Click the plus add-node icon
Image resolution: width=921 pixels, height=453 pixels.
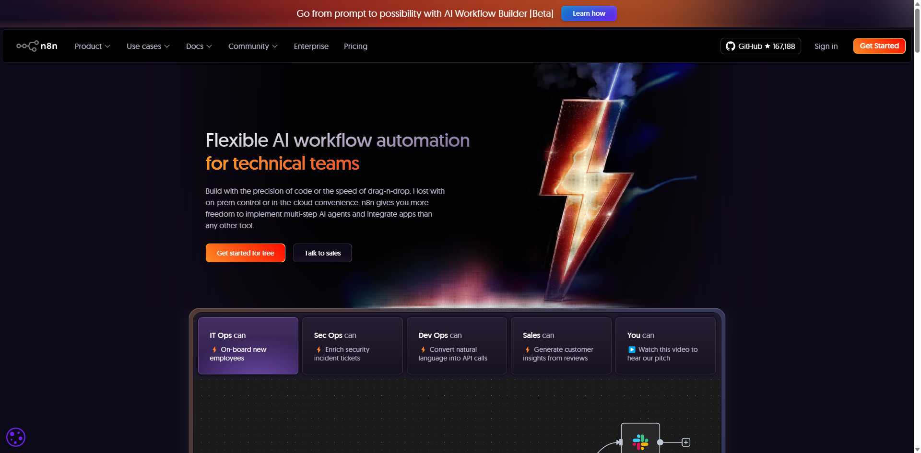[686, 442]
